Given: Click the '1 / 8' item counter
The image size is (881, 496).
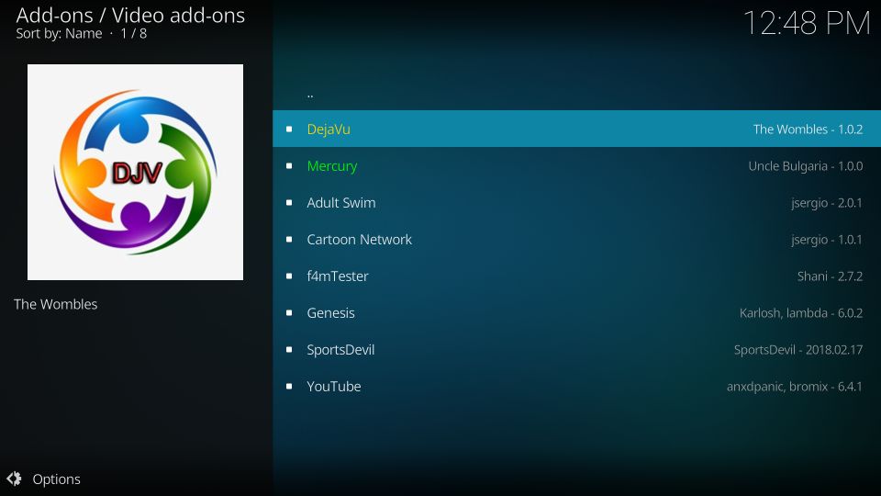Looking at the screenshot, I should pos(134,34).
